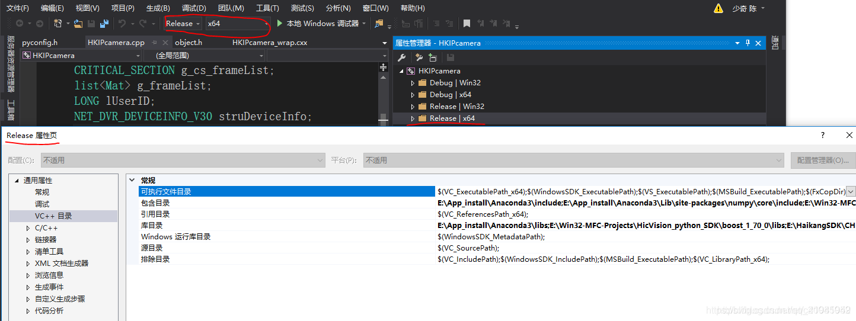Image resolution: width=856 pixels, height=321 pixels.
Task: Open the 调试(D) menu
Action: point(194,8)
